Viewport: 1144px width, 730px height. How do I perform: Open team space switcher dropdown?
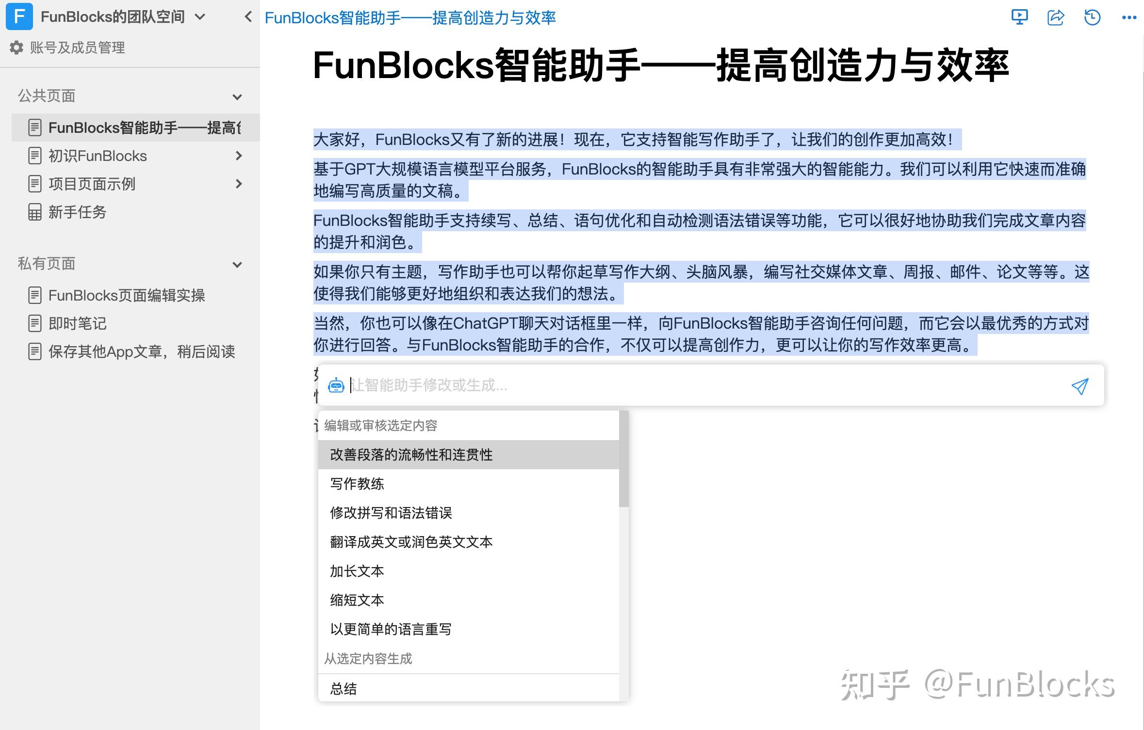[201, 16]
